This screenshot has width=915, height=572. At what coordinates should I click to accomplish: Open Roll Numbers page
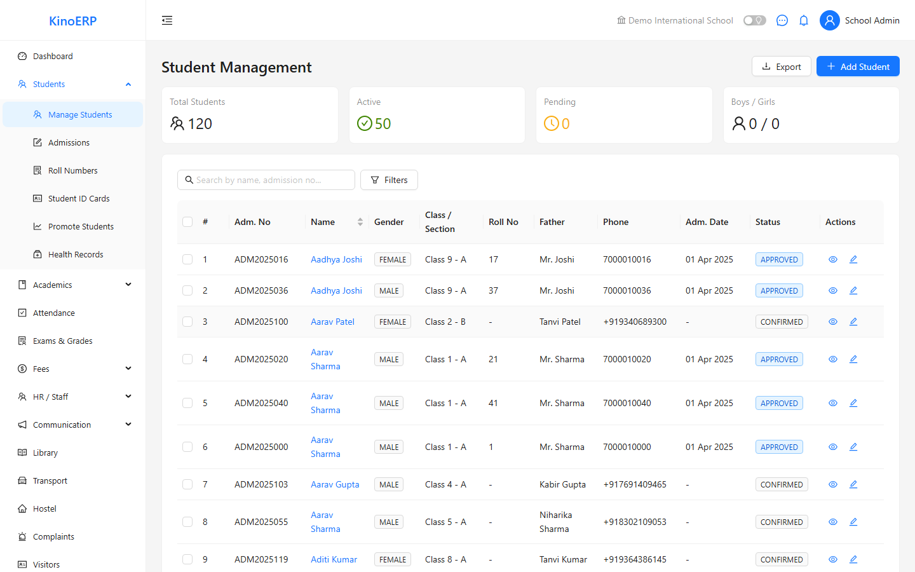72,170
